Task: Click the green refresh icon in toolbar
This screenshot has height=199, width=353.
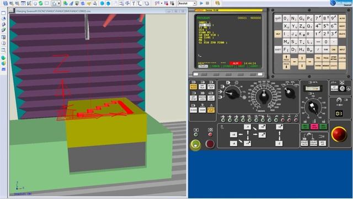Action: click(x=41, y=3)
